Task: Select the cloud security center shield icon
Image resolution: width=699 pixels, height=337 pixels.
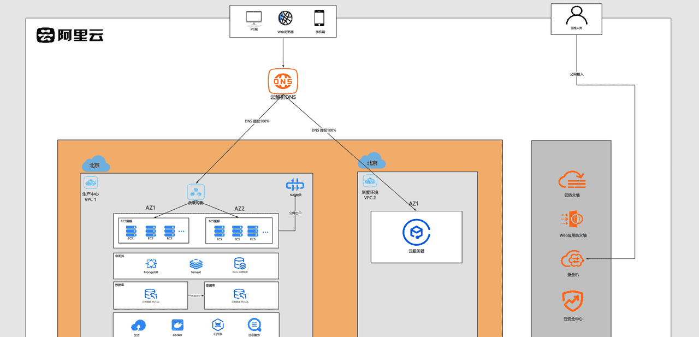Action: [x=573, y=301]
